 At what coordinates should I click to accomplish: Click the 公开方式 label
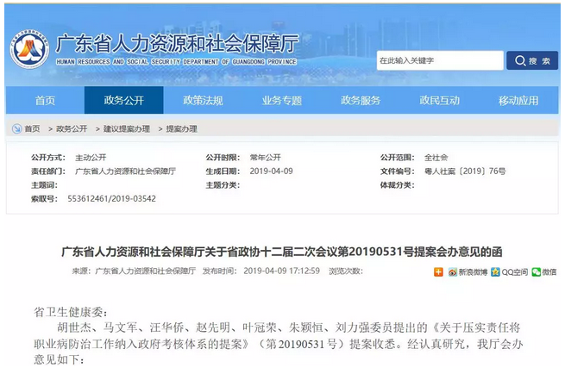click(48, 158)
